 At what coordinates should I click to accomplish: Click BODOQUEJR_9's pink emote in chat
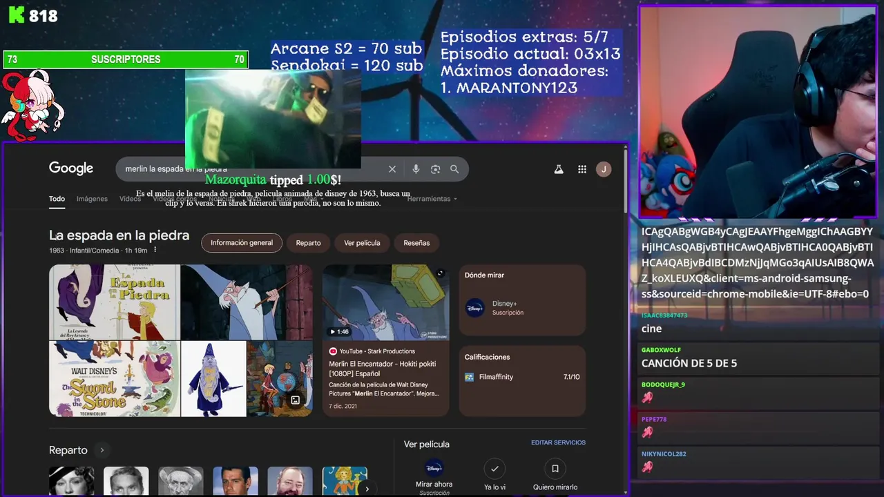pos(647,398)
